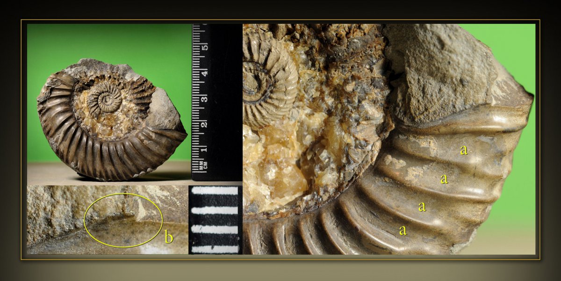Viewport: 561px width, 281px height.
Task: Click the number 4 on the ruler
Action: [204, 72]
